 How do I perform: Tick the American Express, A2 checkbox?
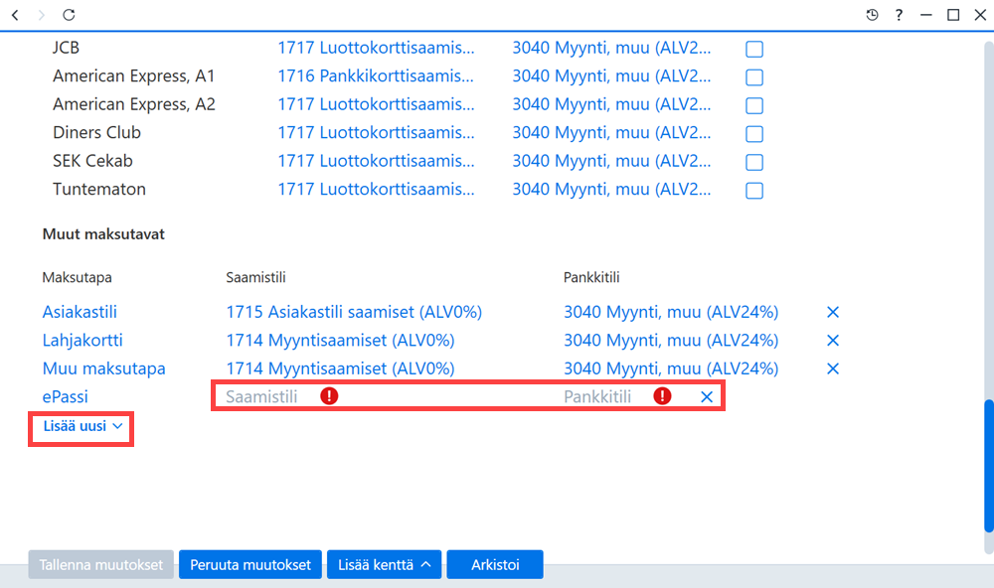point(754,105)
